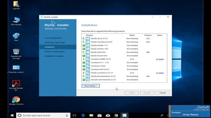Click the MySQL Utilities 1.6.5 product icon
Viewport: 211px width, 118px height.
click(x=88, y=49)
